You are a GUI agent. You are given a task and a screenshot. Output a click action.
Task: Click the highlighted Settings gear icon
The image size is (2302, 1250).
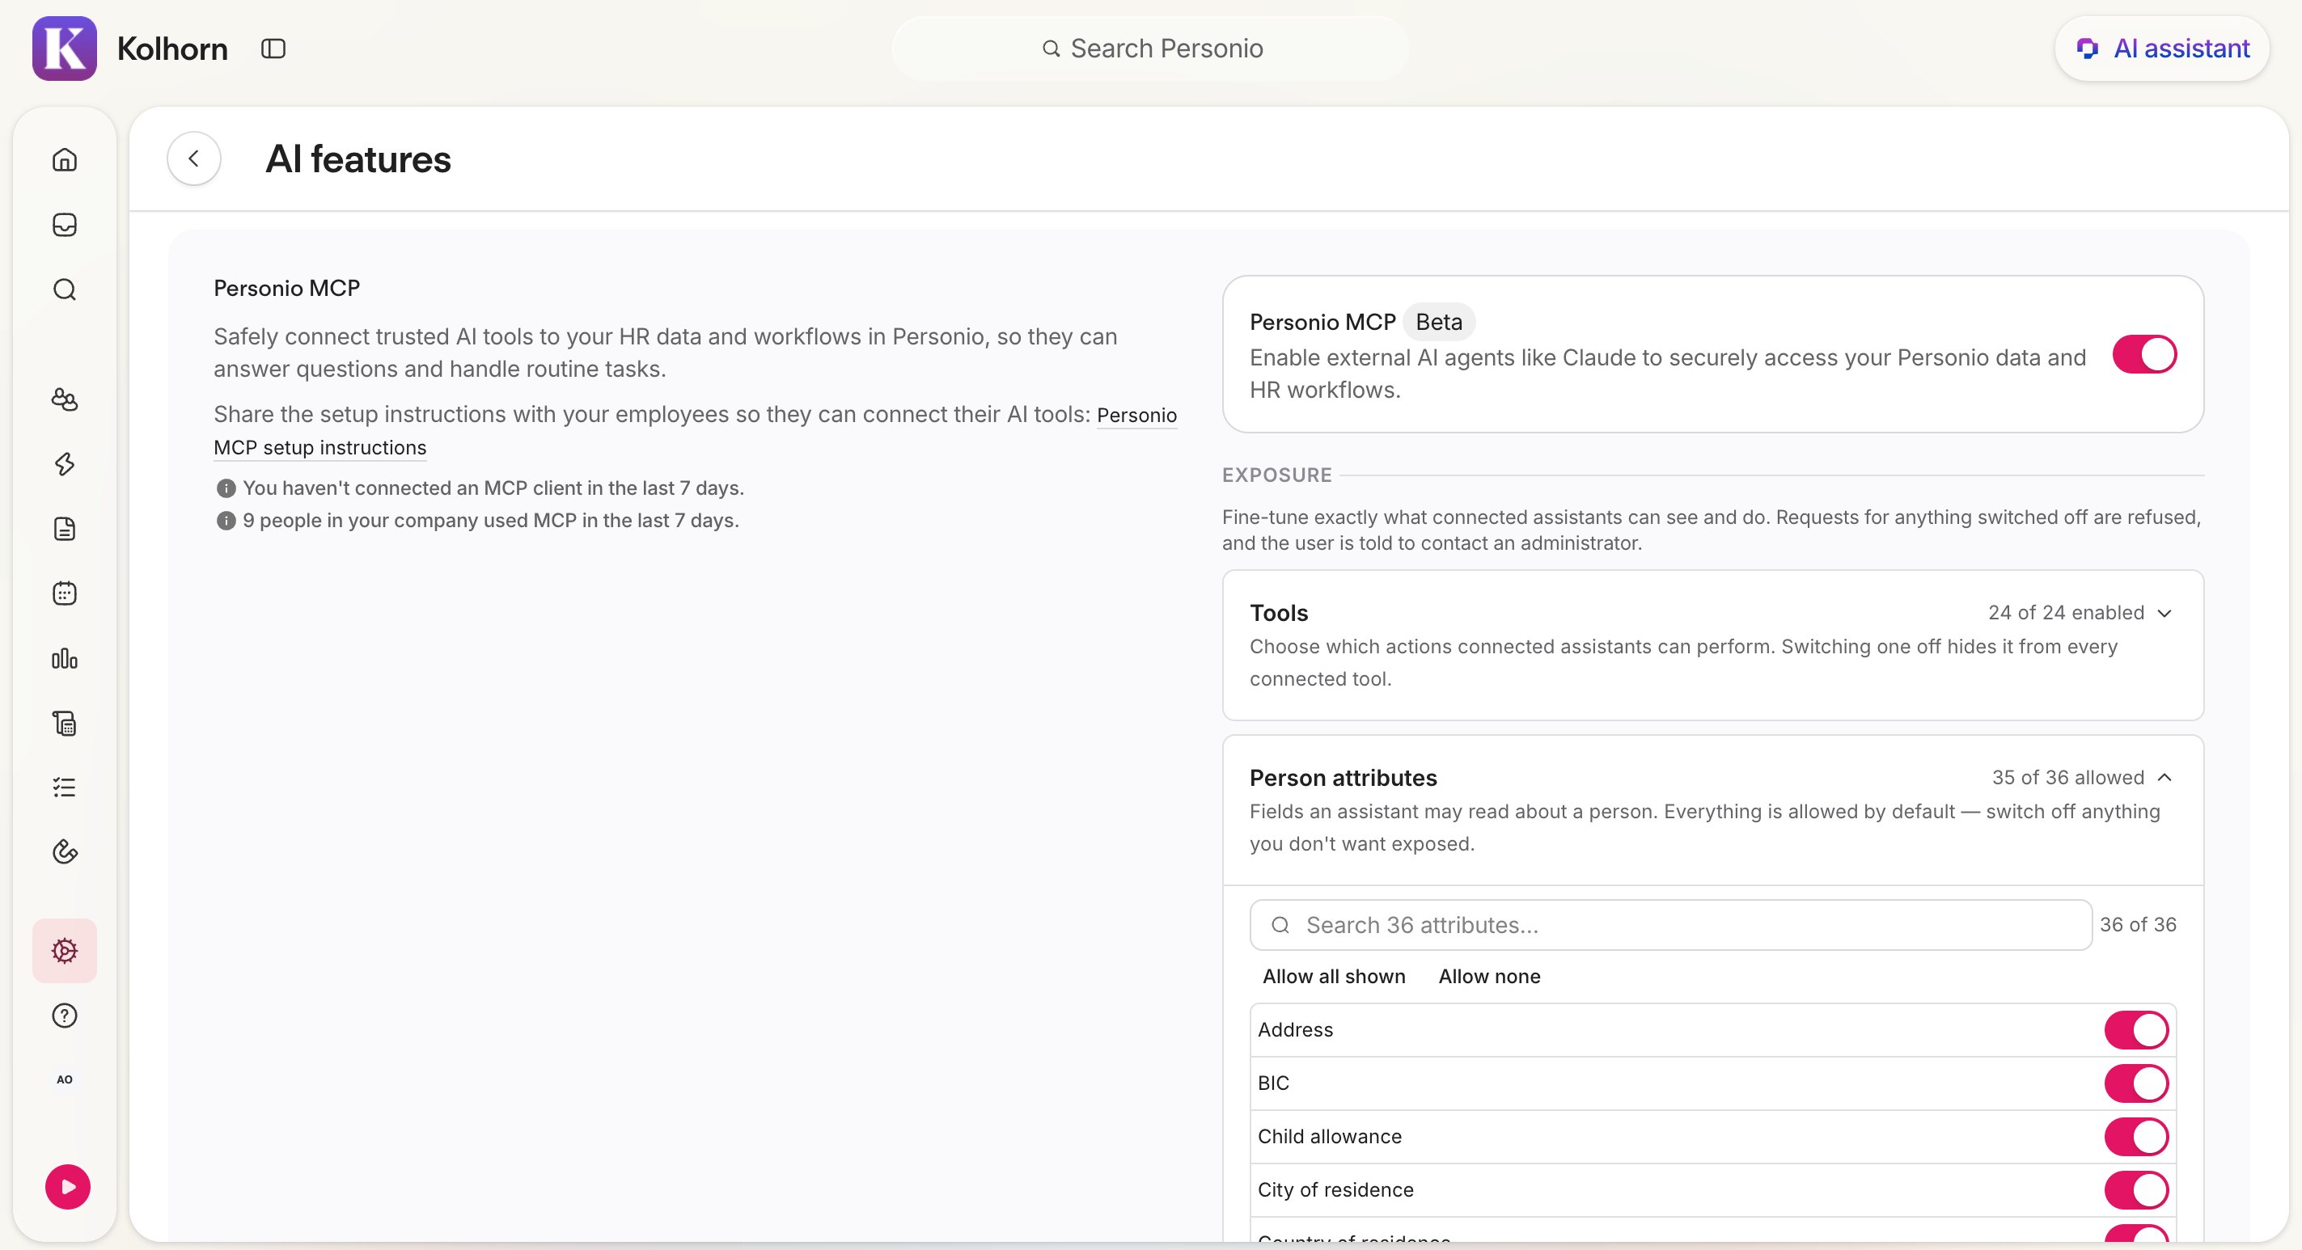[x=65, y=951]
